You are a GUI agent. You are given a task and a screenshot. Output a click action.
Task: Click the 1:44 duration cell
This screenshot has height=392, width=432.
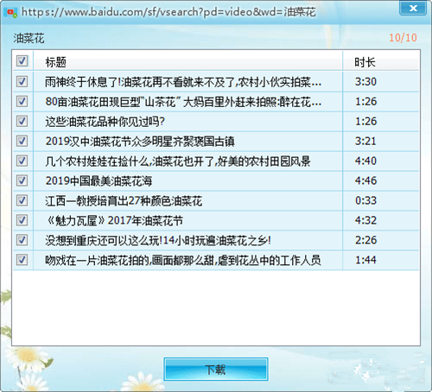click(365, 260)
